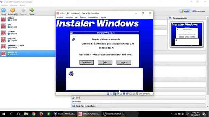
Task: Switch to WIN311_PC1 taskbar button
Action: tap(89, 114)
